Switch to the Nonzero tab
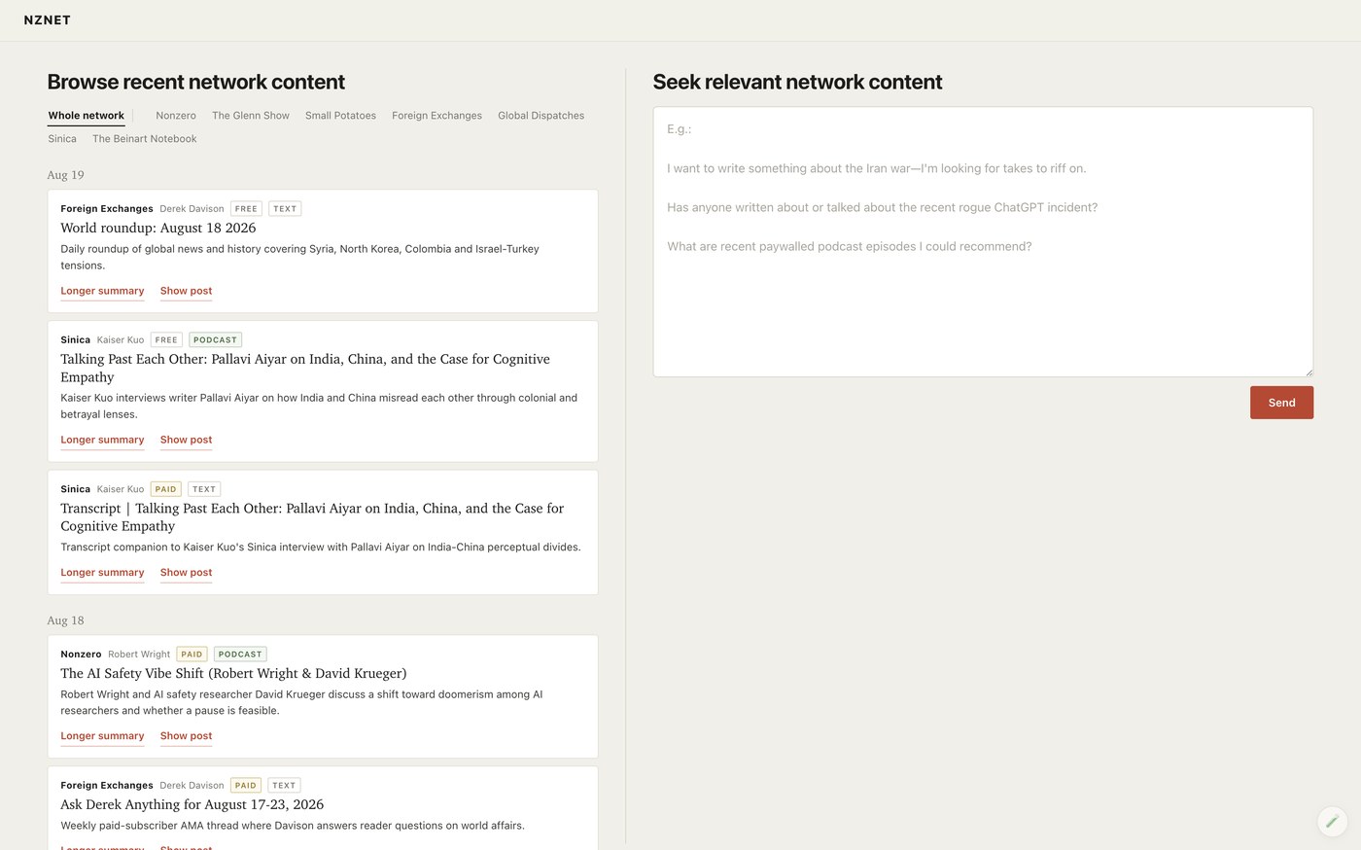The height and width of the screenshot is (850, 1361). click(176, 116)
